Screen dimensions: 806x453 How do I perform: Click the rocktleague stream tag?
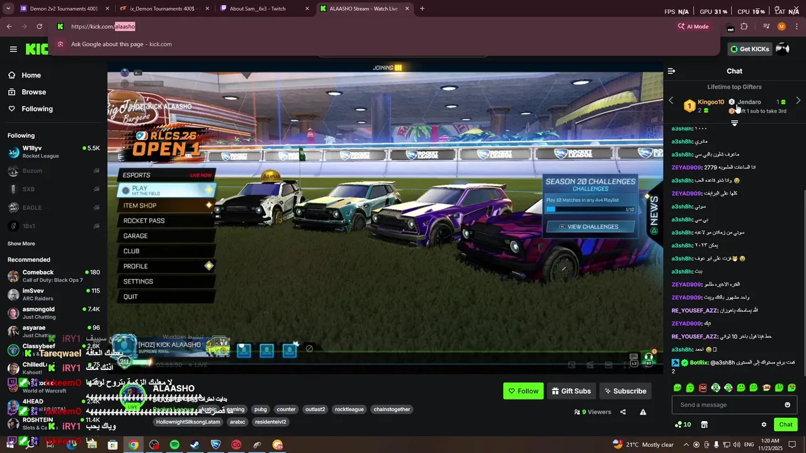pos(349,410)
